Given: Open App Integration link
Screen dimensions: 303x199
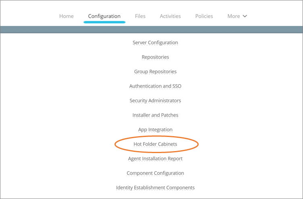Looking at the screenshot, I should [x=155, y=129].
